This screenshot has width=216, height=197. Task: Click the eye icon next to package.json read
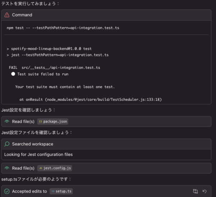click(7, 121)
